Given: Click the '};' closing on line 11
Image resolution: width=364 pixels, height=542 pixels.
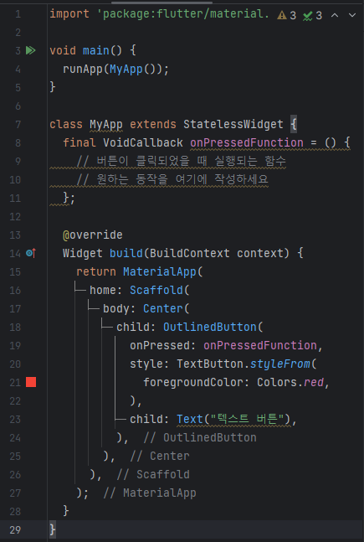Looking at the screenshot, I should pos(69,198).
